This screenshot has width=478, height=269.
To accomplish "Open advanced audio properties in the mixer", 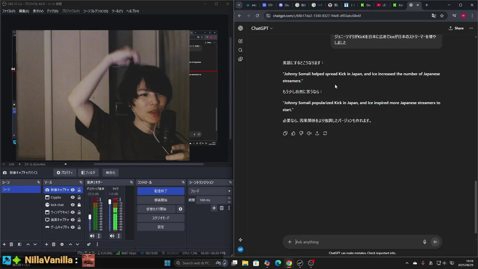I will coord(89,244).
